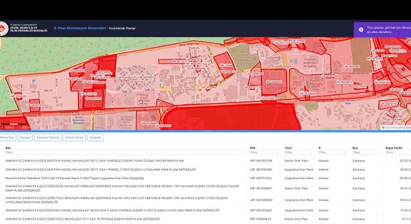The width and height of the screenshot is (411, 224).
Task: Sort by Kayıt Tarihi column header
Action: tap(394, 148)
